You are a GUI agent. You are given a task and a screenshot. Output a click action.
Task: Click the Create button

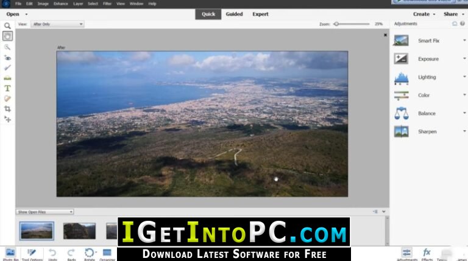point(424,14)
